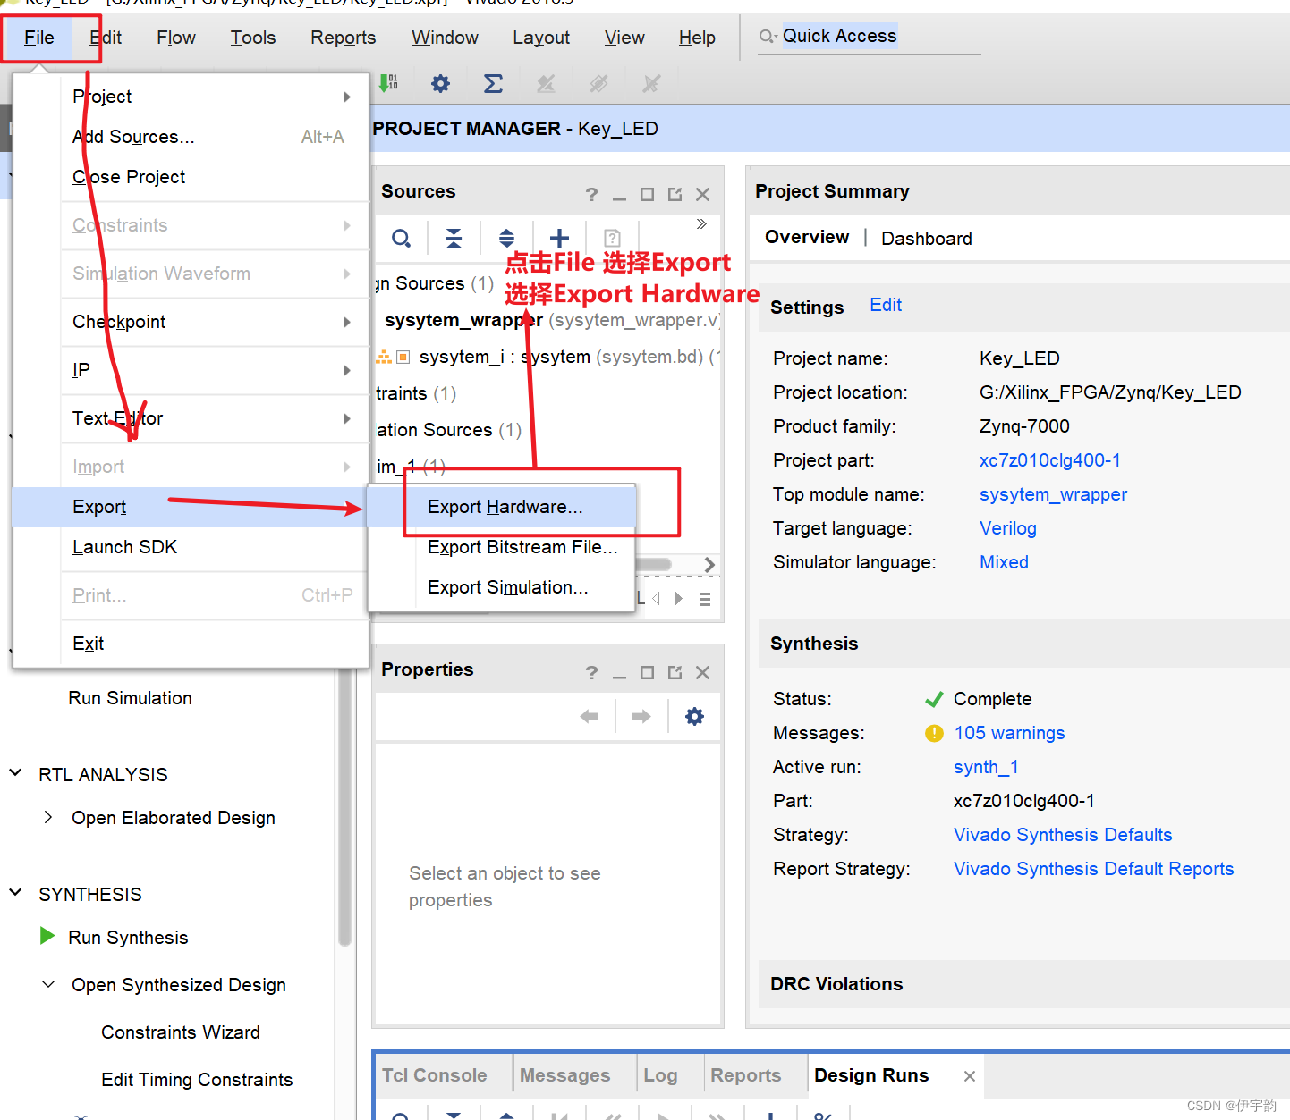This screenshot has height=1120, width=1290.
Task: Collapse the RTL ANALYSIS section
Action: [x=15, y=773]
